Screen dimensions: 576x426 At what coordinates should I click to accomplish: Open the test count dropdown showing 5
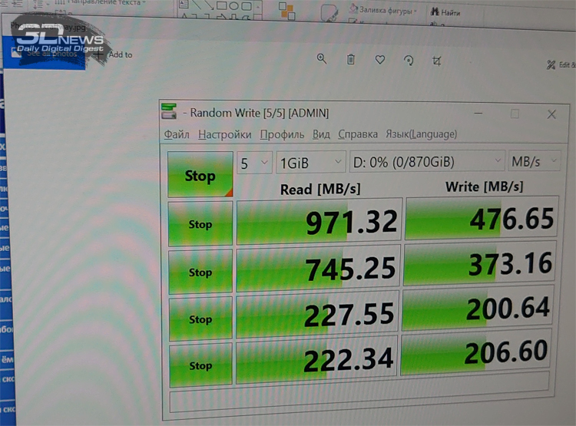point(253,163)
